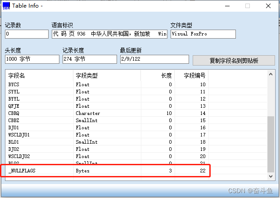Image resolution: width=280 pixels, height=198 pixels.
Task: Click the last update field 2/9/122
Action: pyautogui.click(x=154, y=59)
